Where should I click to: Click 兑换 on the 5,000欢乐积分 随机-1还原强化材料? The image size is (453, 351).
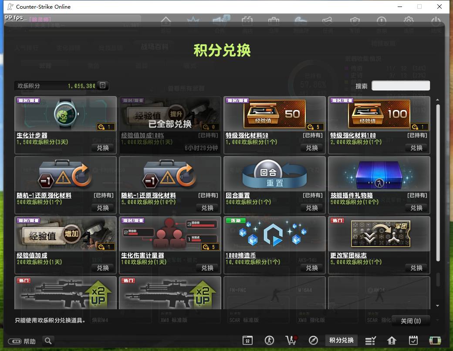pyautogui.click(x=207, y=208)
